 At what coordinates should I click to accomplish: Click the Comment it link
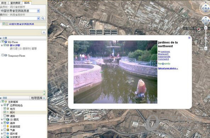point(163,59)
